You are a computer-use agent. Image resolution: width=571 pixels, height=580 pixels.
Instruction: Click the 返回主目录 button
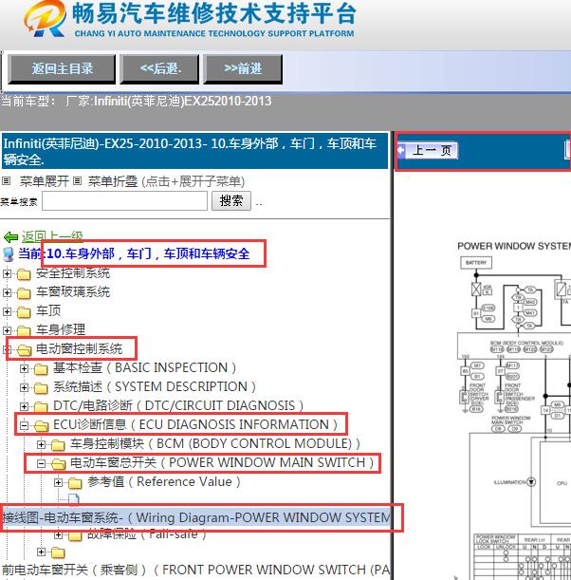tap(62, 68)
